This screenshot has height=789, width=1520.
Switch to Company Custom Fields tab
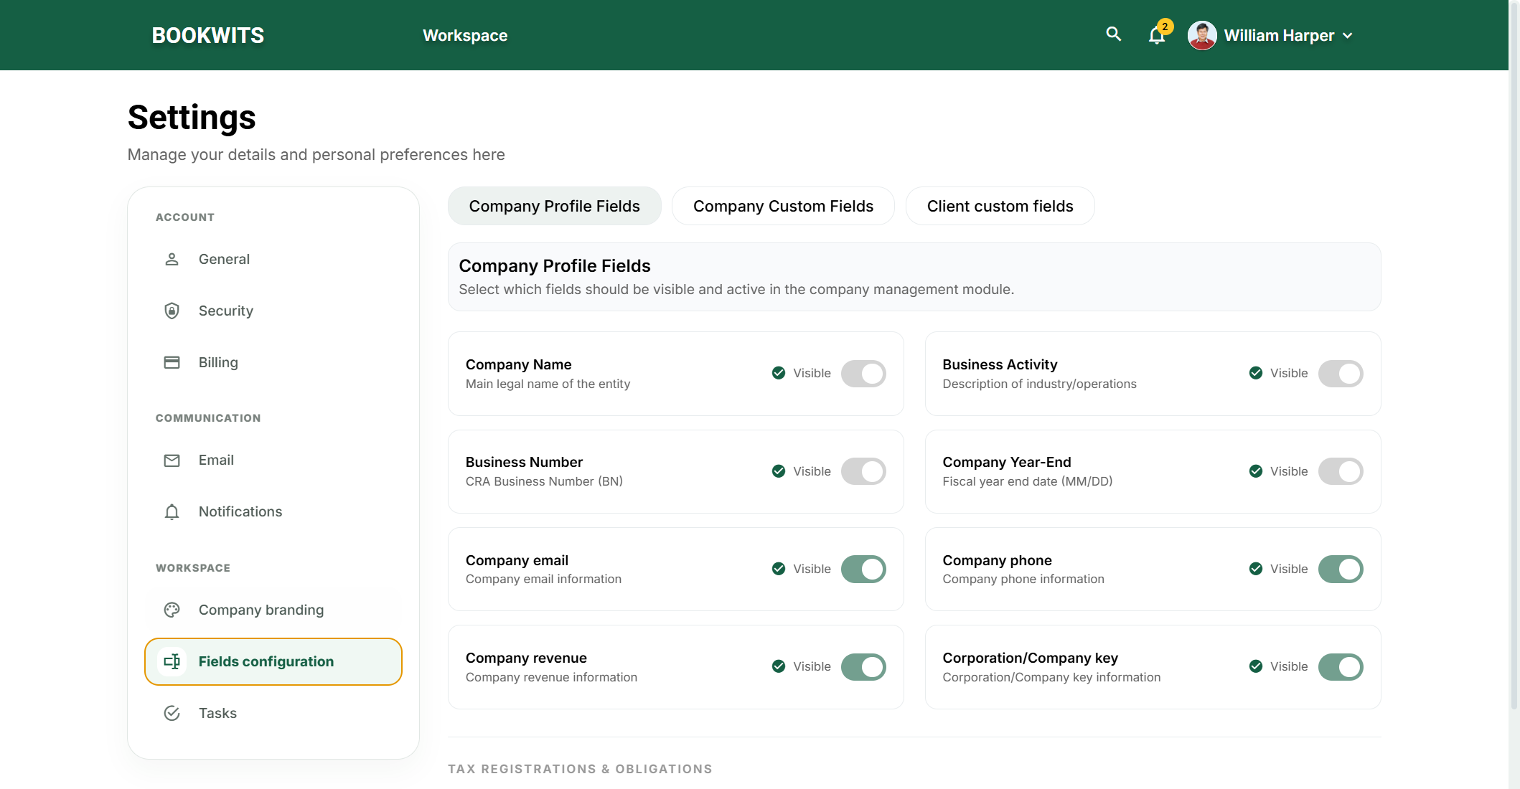point(783,206)
